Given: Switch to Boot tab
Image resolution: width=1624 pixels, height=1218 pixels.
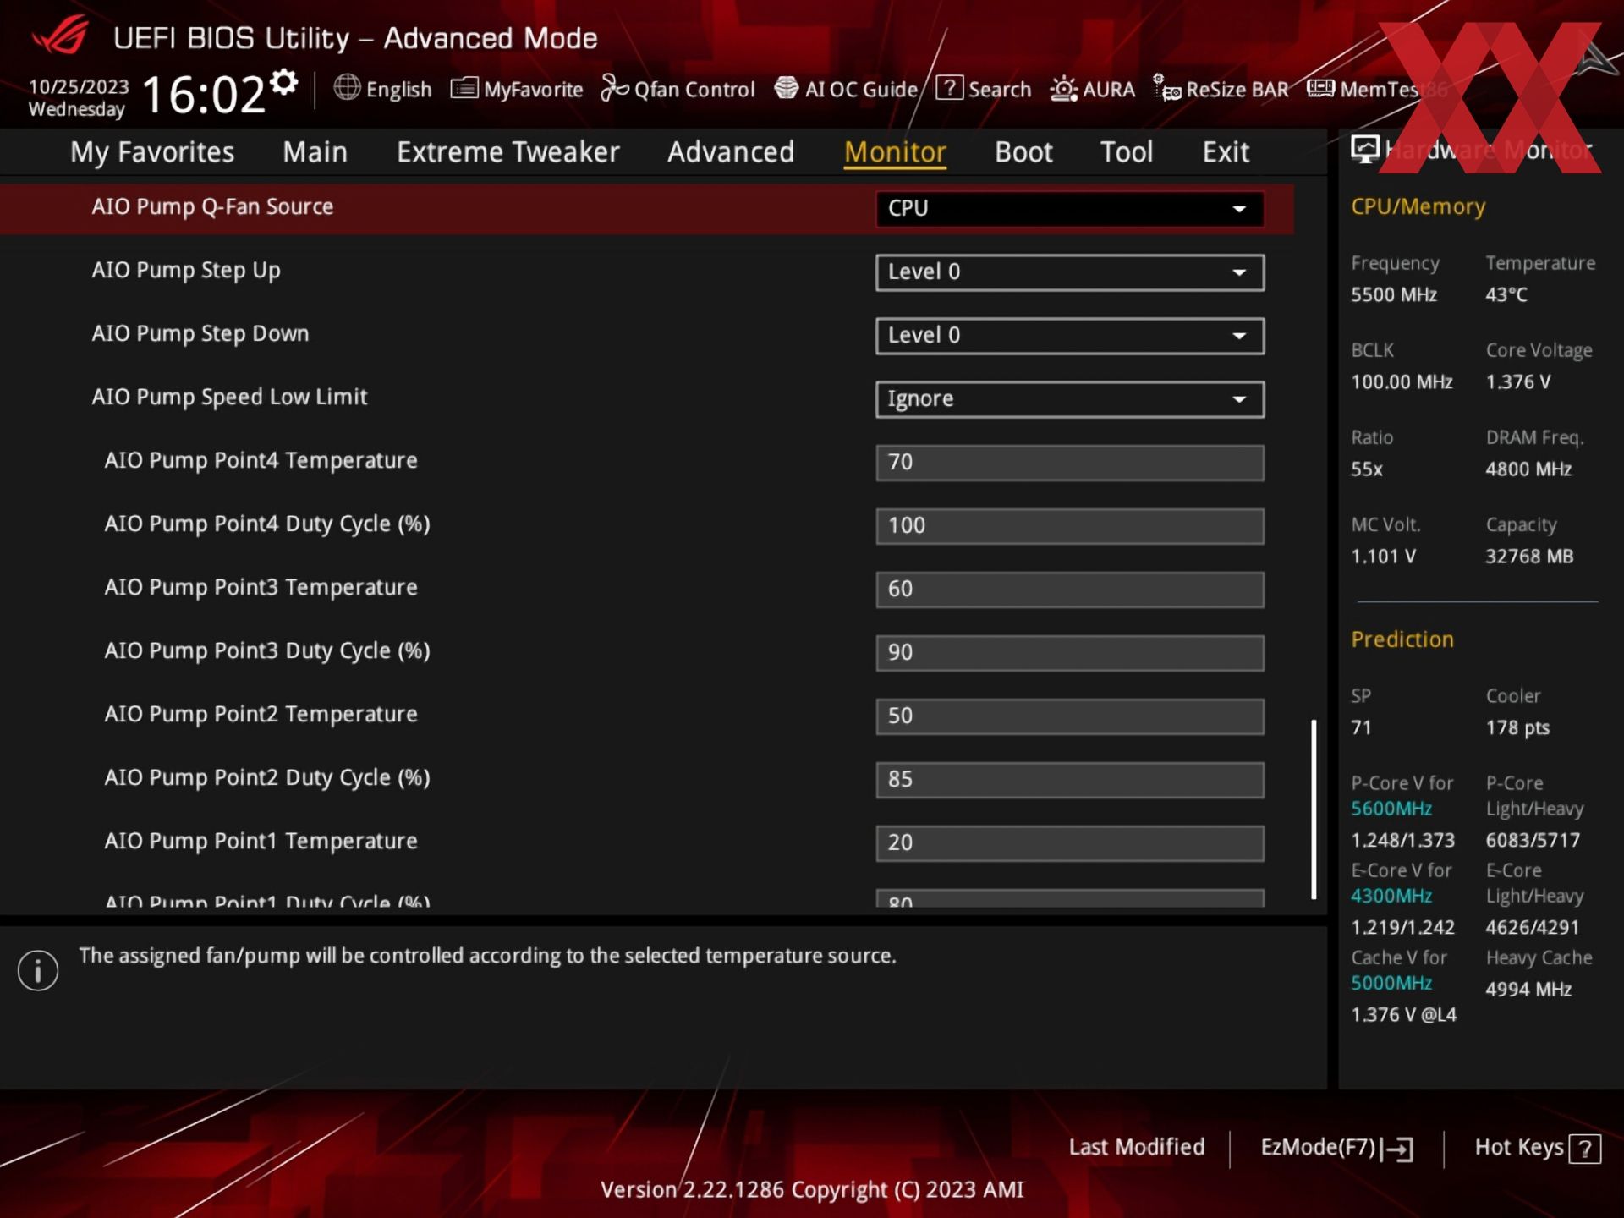Looking at the screenshot, I should point(1023,152).
